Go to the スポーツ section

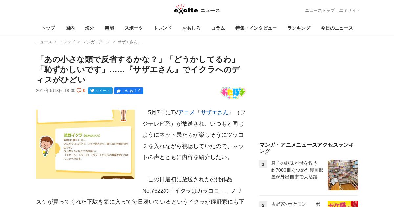point(134,28)
